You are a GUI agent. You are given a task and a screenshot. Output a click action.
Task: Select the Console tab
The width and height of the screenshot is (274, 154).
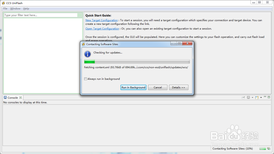(x=13, y=98)
